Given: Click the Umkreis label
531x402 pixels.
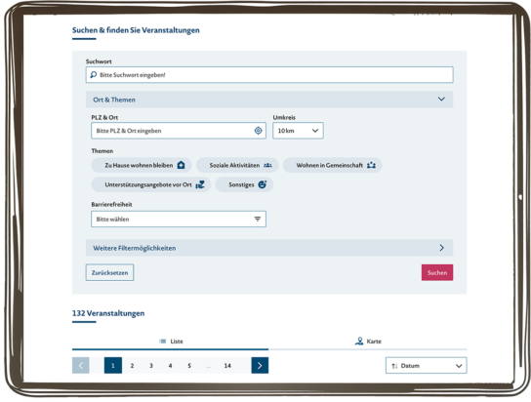Looking at the screenshot, I should [x=284, y=117].
